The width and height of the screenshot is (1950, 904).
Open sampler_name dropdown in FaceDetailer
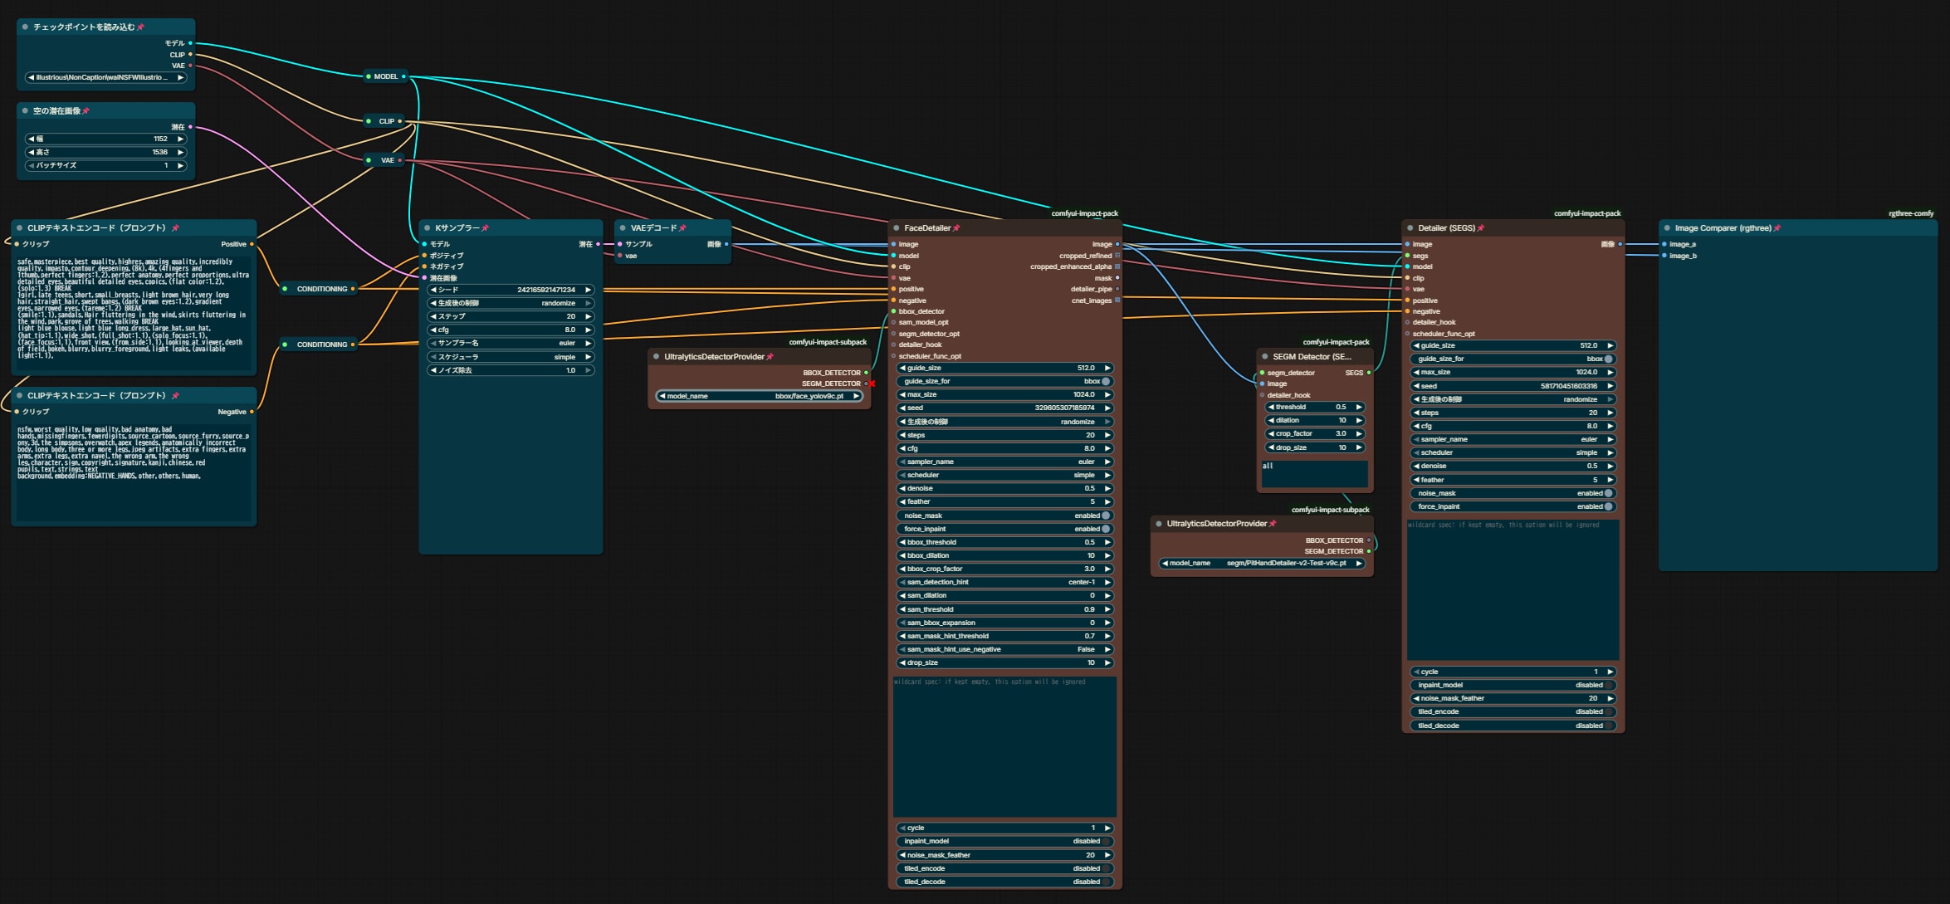pos(1004,462)
